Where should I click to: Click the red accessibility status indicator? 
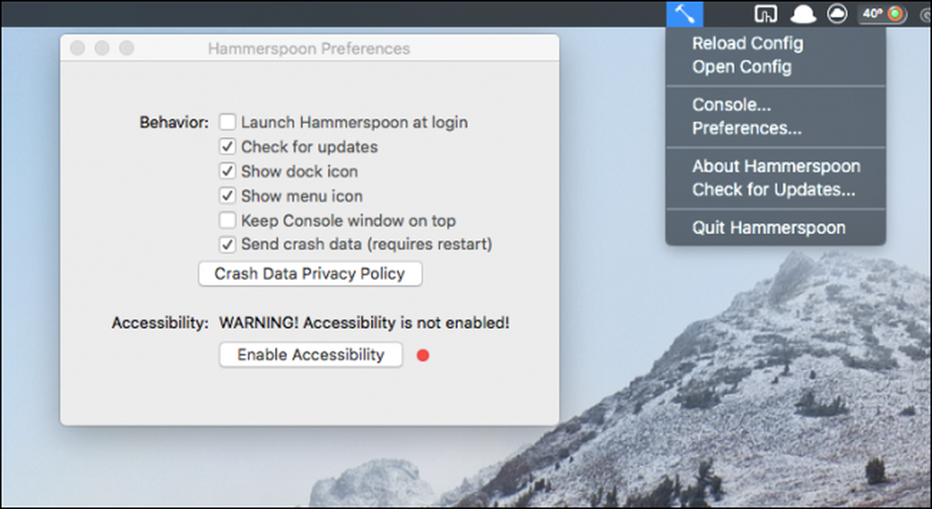click(422, 355)
